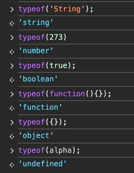Click the input line typeof(alpha);
This screenshot has height=173, width=134.
(x=49, y=150)
